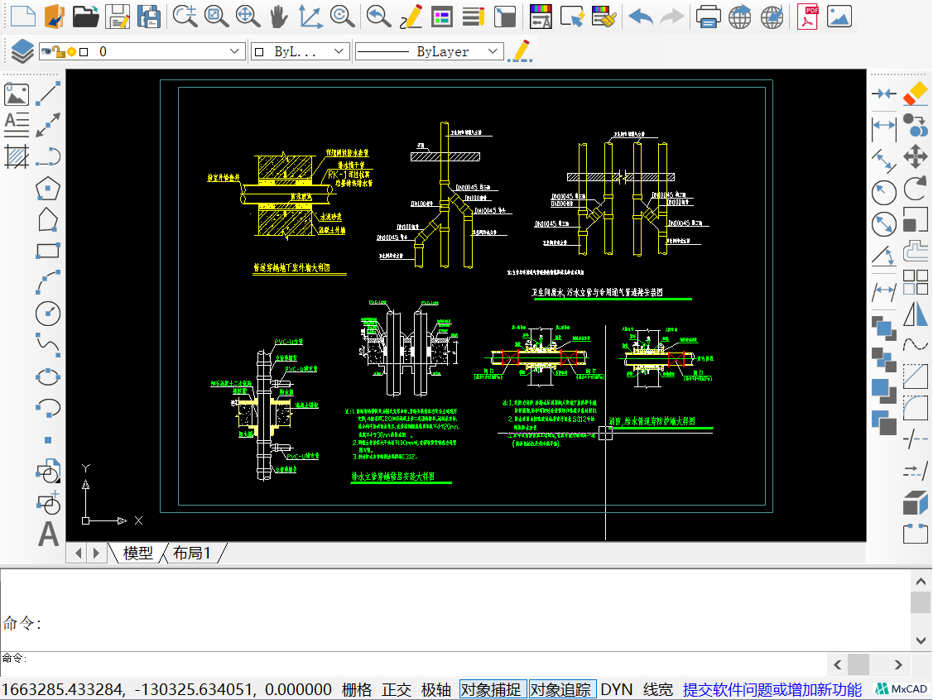Image resolution: width=933 pixels, height=700 pixels.
Task: Select the 模型 model tab
Action: click(137, 554)
